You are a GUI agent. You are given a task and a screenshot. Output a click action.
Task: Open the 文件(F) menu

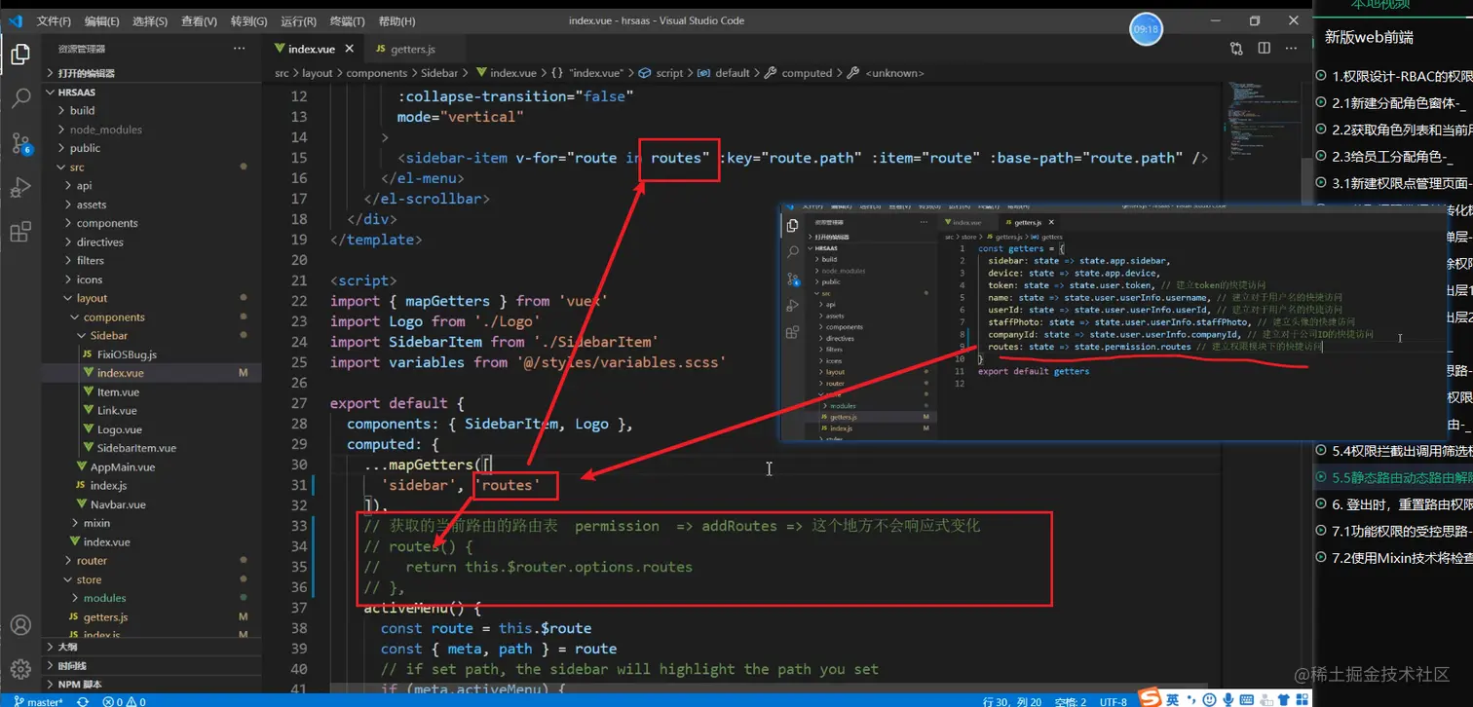(54, 21)
